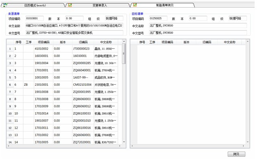The image size is (257, 160).
Task: Select cell 19010008 in row 7
Action: [43, 92]
